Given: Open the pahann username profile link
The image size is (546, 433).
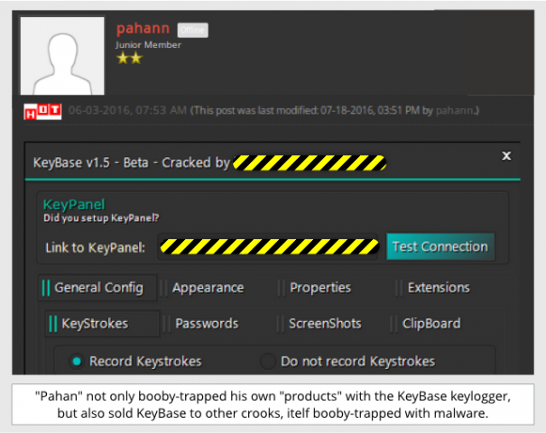Looking at the screenshot, I should (x=143, y=28).
